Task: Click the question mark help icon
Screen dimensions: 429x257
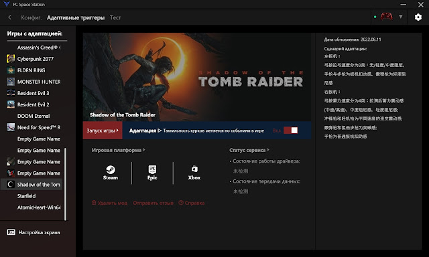Action: click(x=181, y=203)
